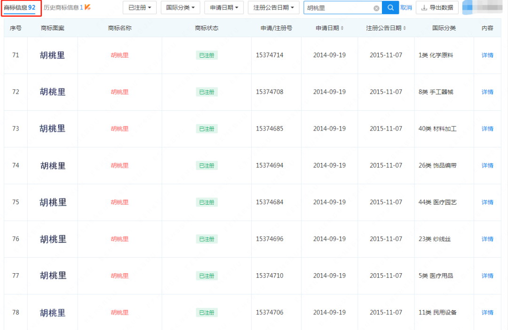This screenshot has height=330, width=508.
Task: Open 详情 for row 74
Action: coord(487,166)
